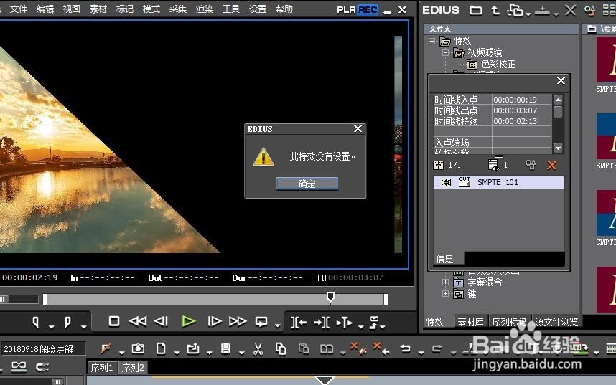
Task: Click the project name field 20180918保险讲解
Action: click(43, 349)
